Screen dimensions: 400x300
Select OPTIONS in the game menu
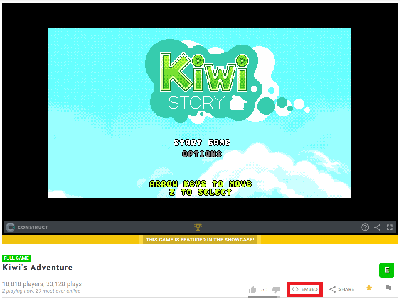(x=202, y=154)
